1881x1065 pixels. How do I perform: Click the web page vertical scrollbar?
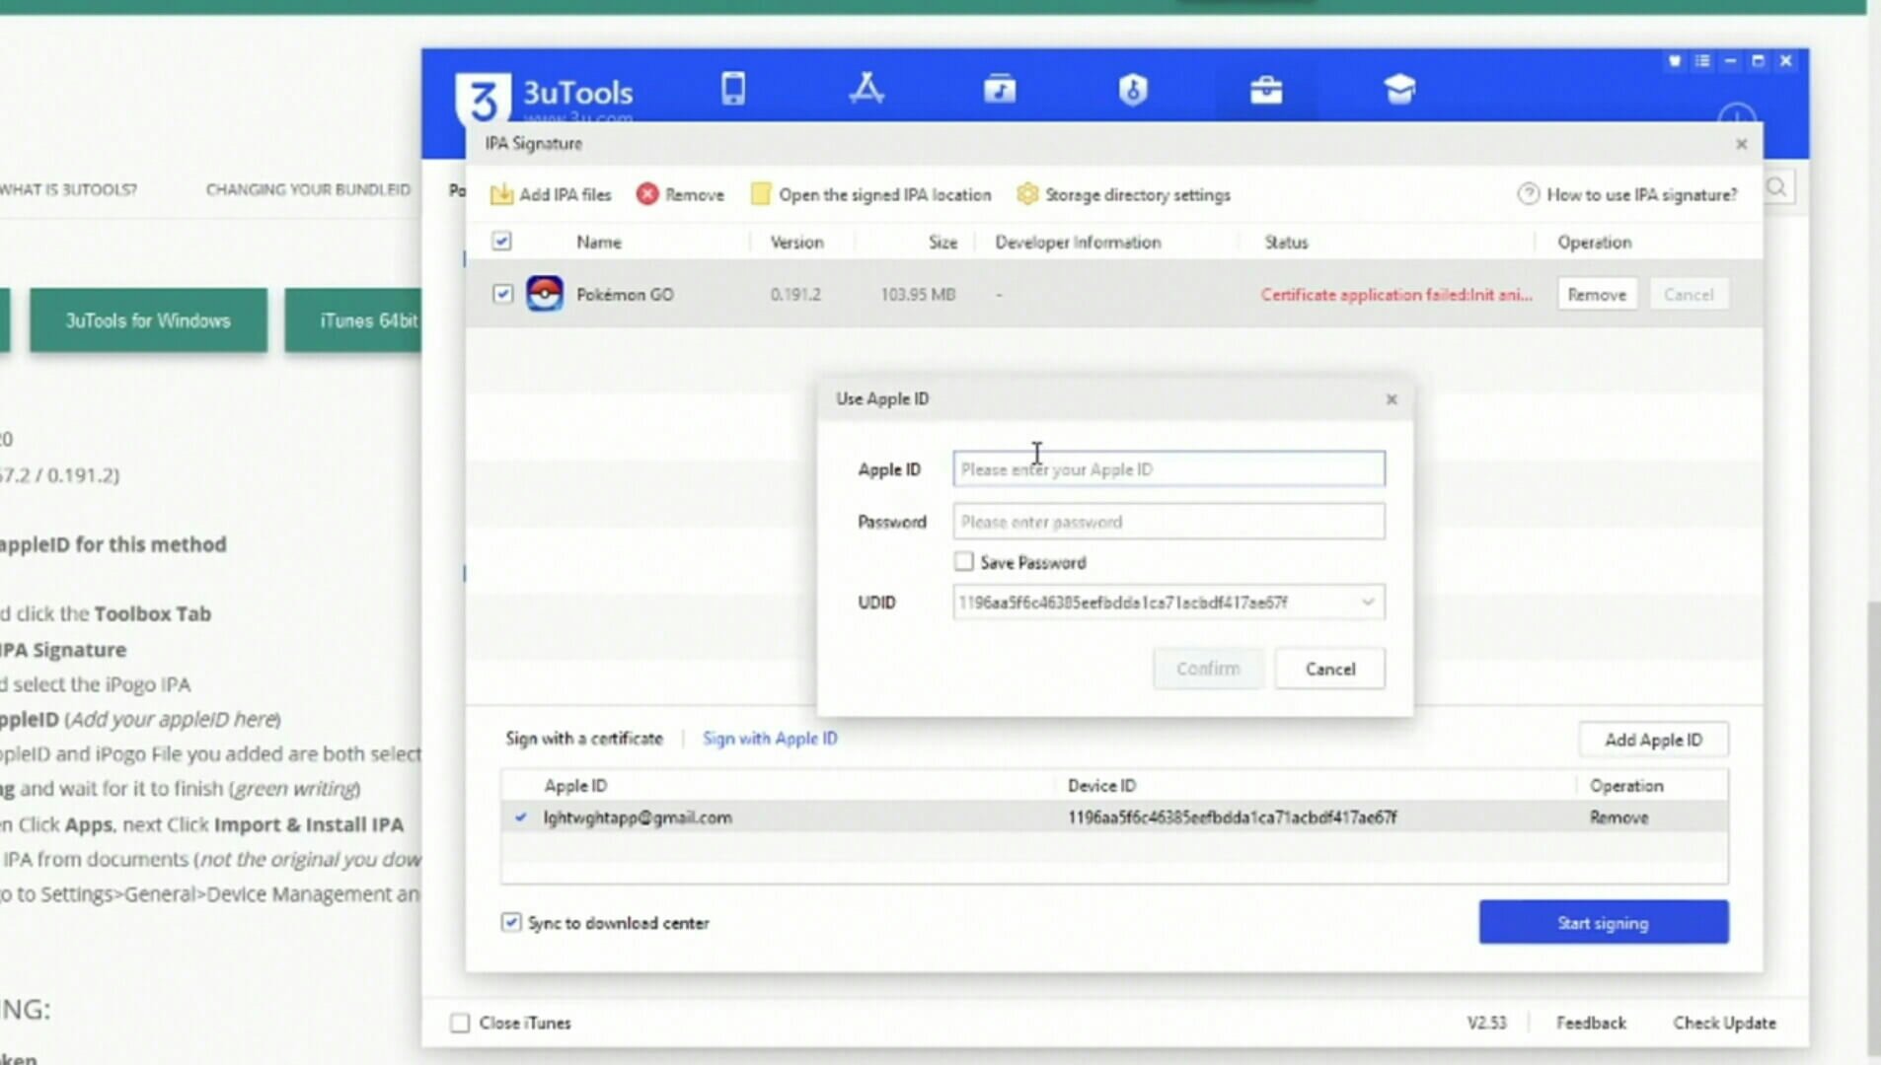(x=1873, y=828)
